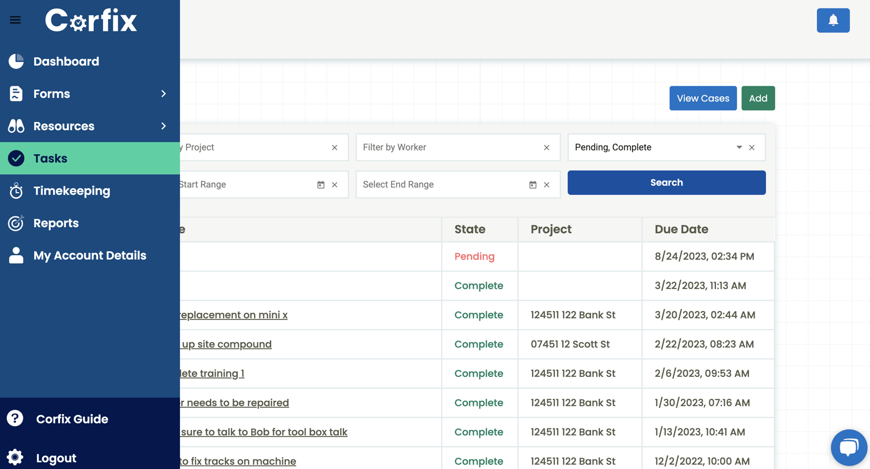
Task: Click the View Cases button
Action: [703, 98]
